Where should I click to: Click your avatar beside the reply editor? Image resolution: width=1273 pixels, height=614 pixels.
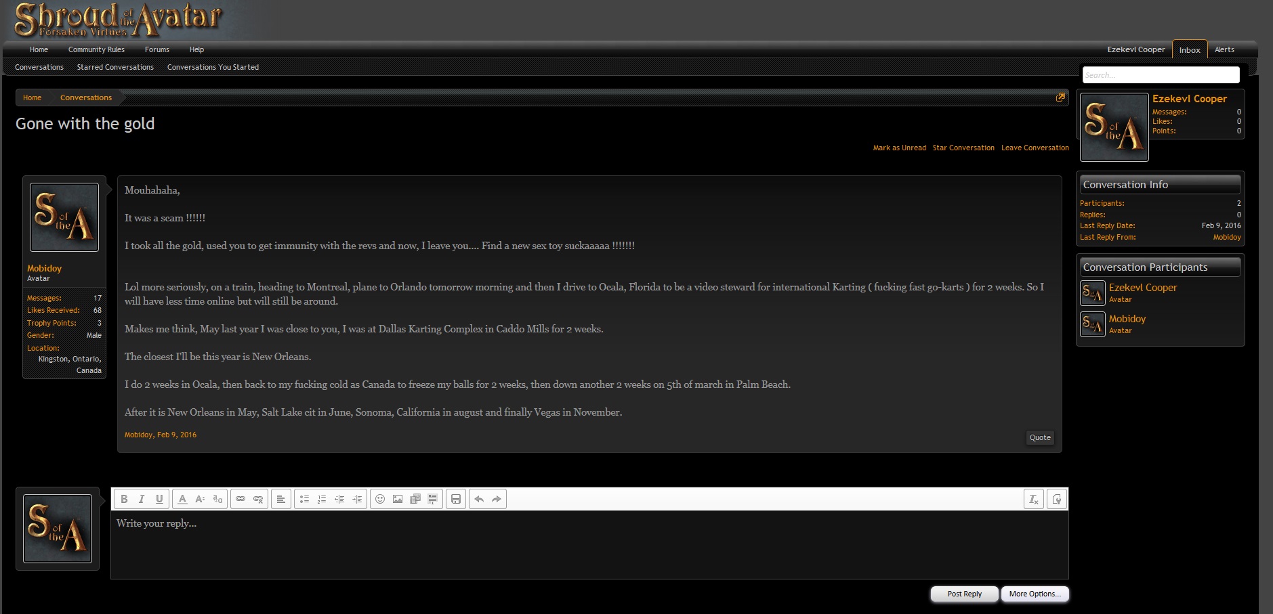(58, 529)
